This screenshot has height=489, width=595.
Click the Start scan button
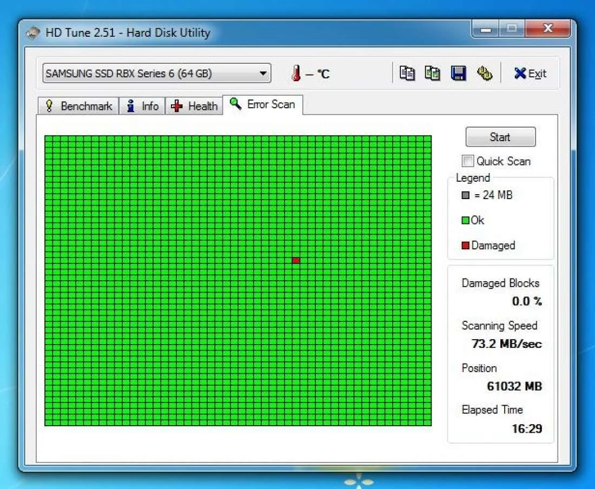click(500, 137)
